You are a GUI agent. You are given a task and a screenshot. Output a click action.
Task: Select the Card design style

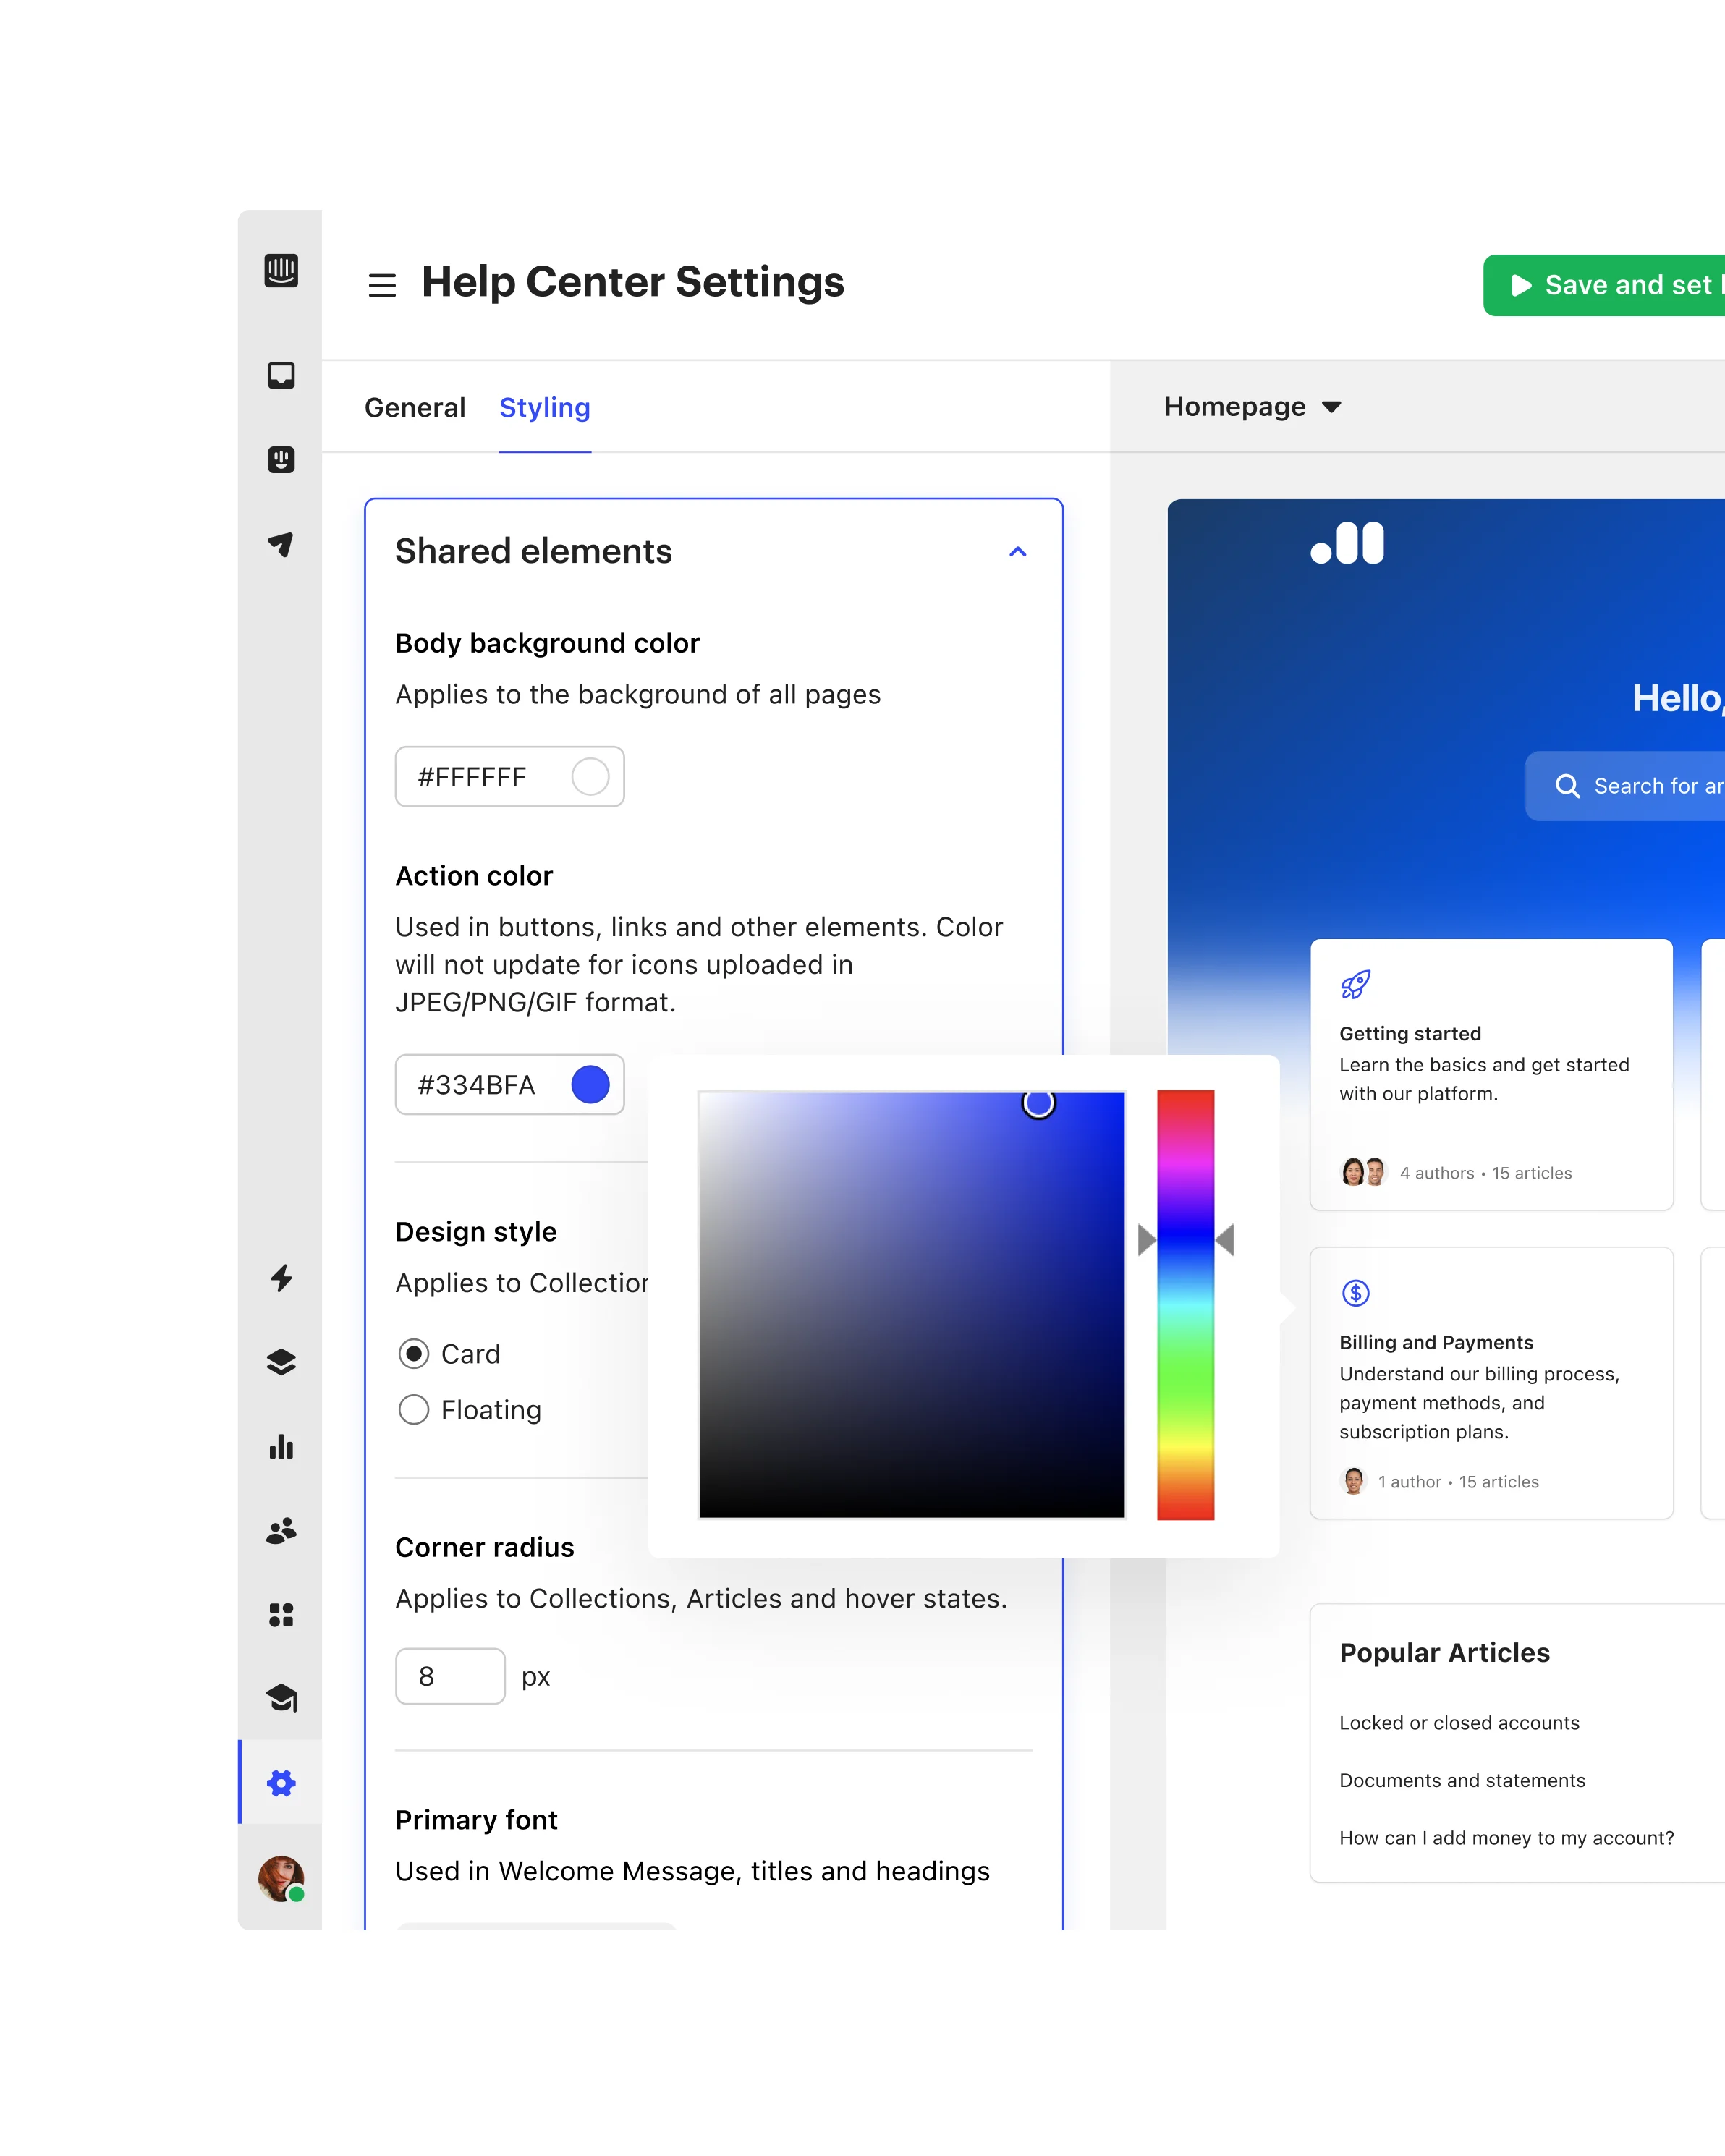pos(414,1354)
